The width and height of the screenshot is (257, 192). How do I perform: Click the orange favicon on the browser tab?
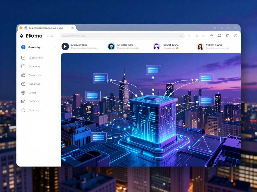pos(21,28)
